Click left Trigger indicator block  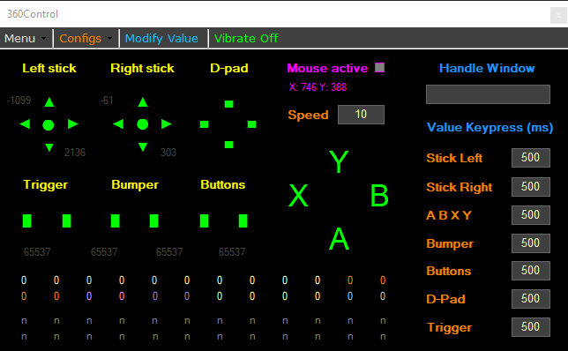click(x=27, y=221)
